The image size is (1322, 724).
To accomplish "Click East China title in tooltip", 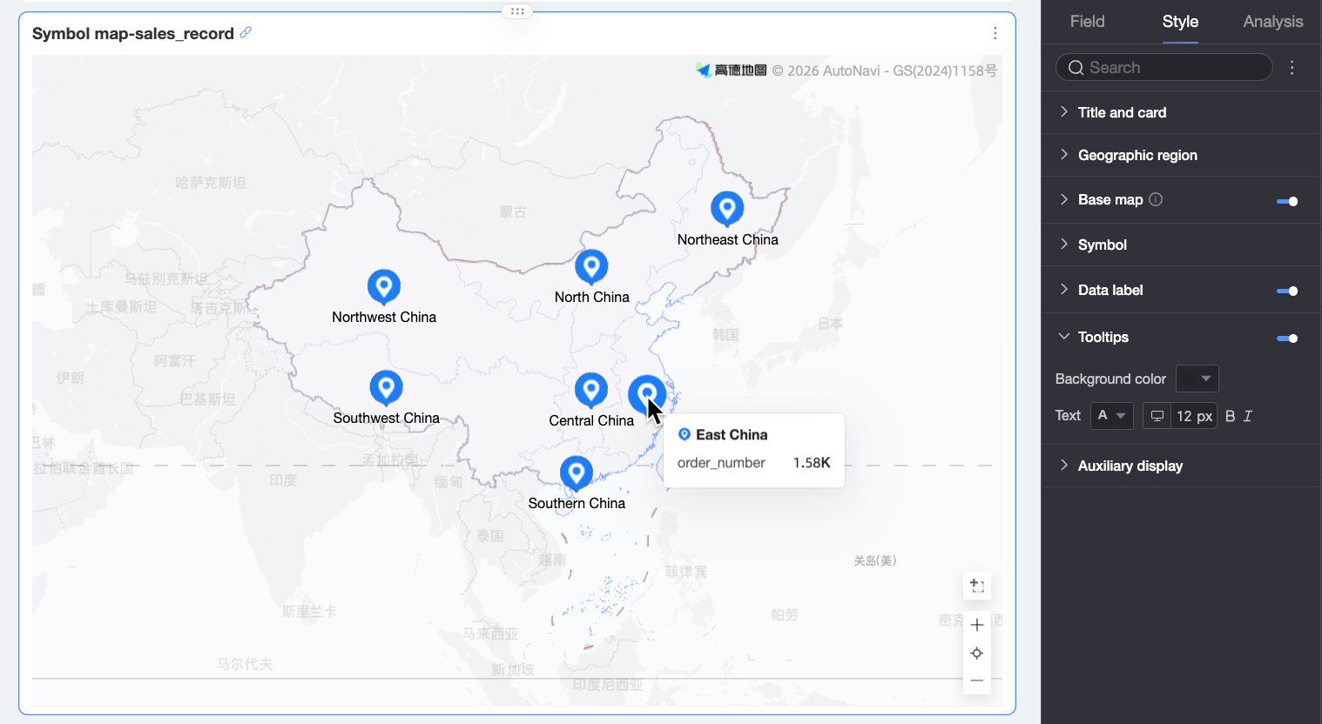I will 732,434.
